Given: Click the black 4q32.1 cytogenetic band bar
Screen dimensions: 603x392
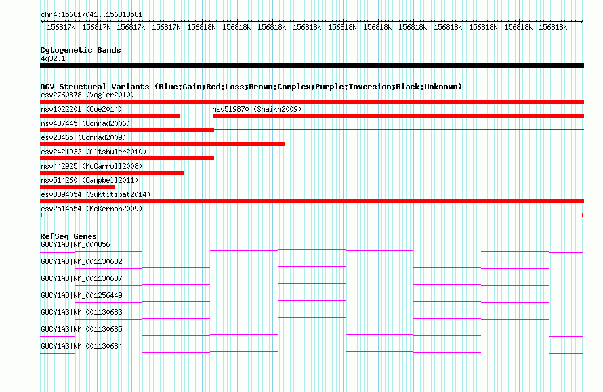Looking at the screenshot, I should coord(312,66).
